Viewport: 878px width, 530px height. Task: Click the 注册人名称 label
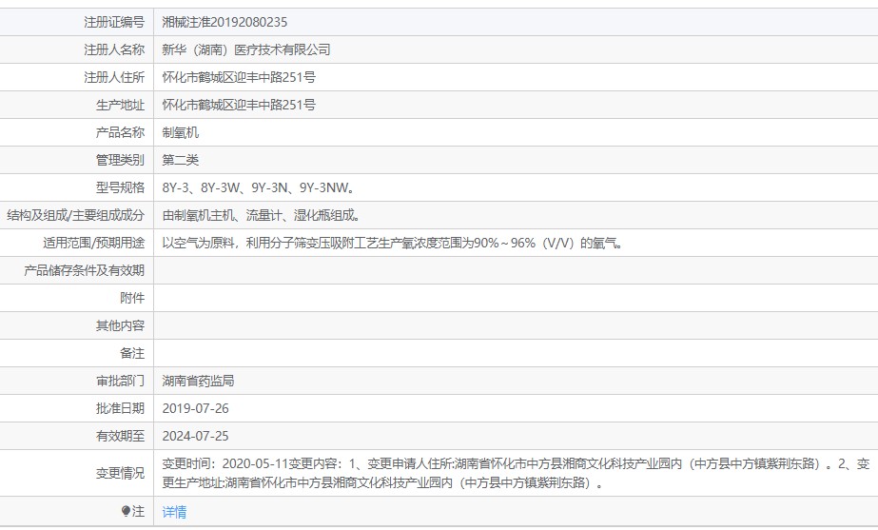coord(114,49)
